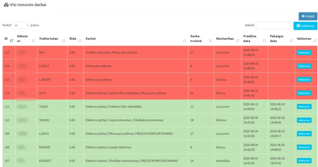Sort by Traktoriukas column arrows
Screen dimensions: 318x167
(64, 41)
